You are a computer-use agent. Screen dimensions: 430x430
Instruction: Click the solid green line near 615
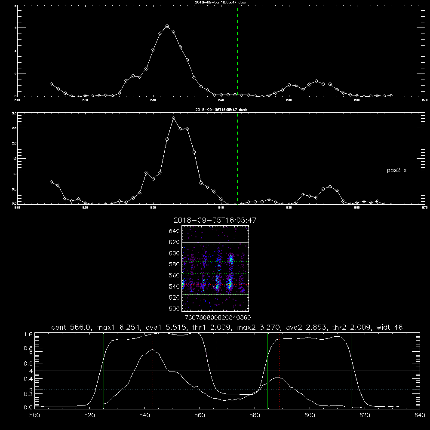point(351,371)
